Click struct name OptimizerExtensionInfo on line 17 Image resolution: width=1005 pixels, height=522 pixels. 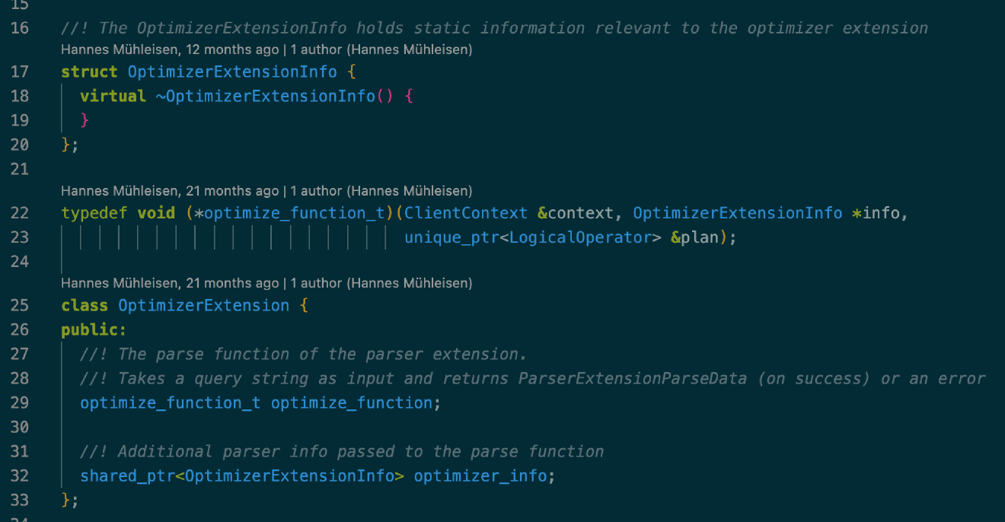[232, 72]
